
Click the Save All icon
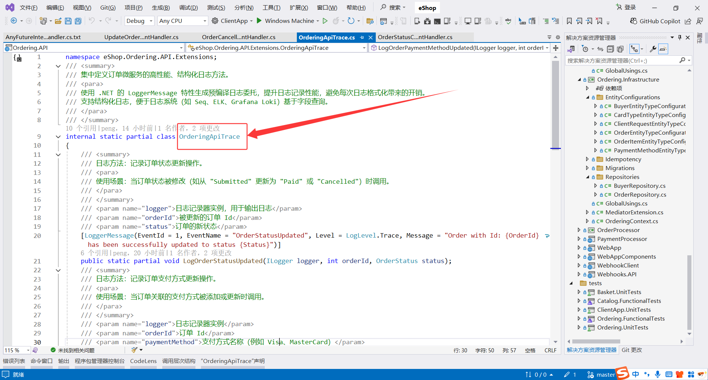(78, 21)
